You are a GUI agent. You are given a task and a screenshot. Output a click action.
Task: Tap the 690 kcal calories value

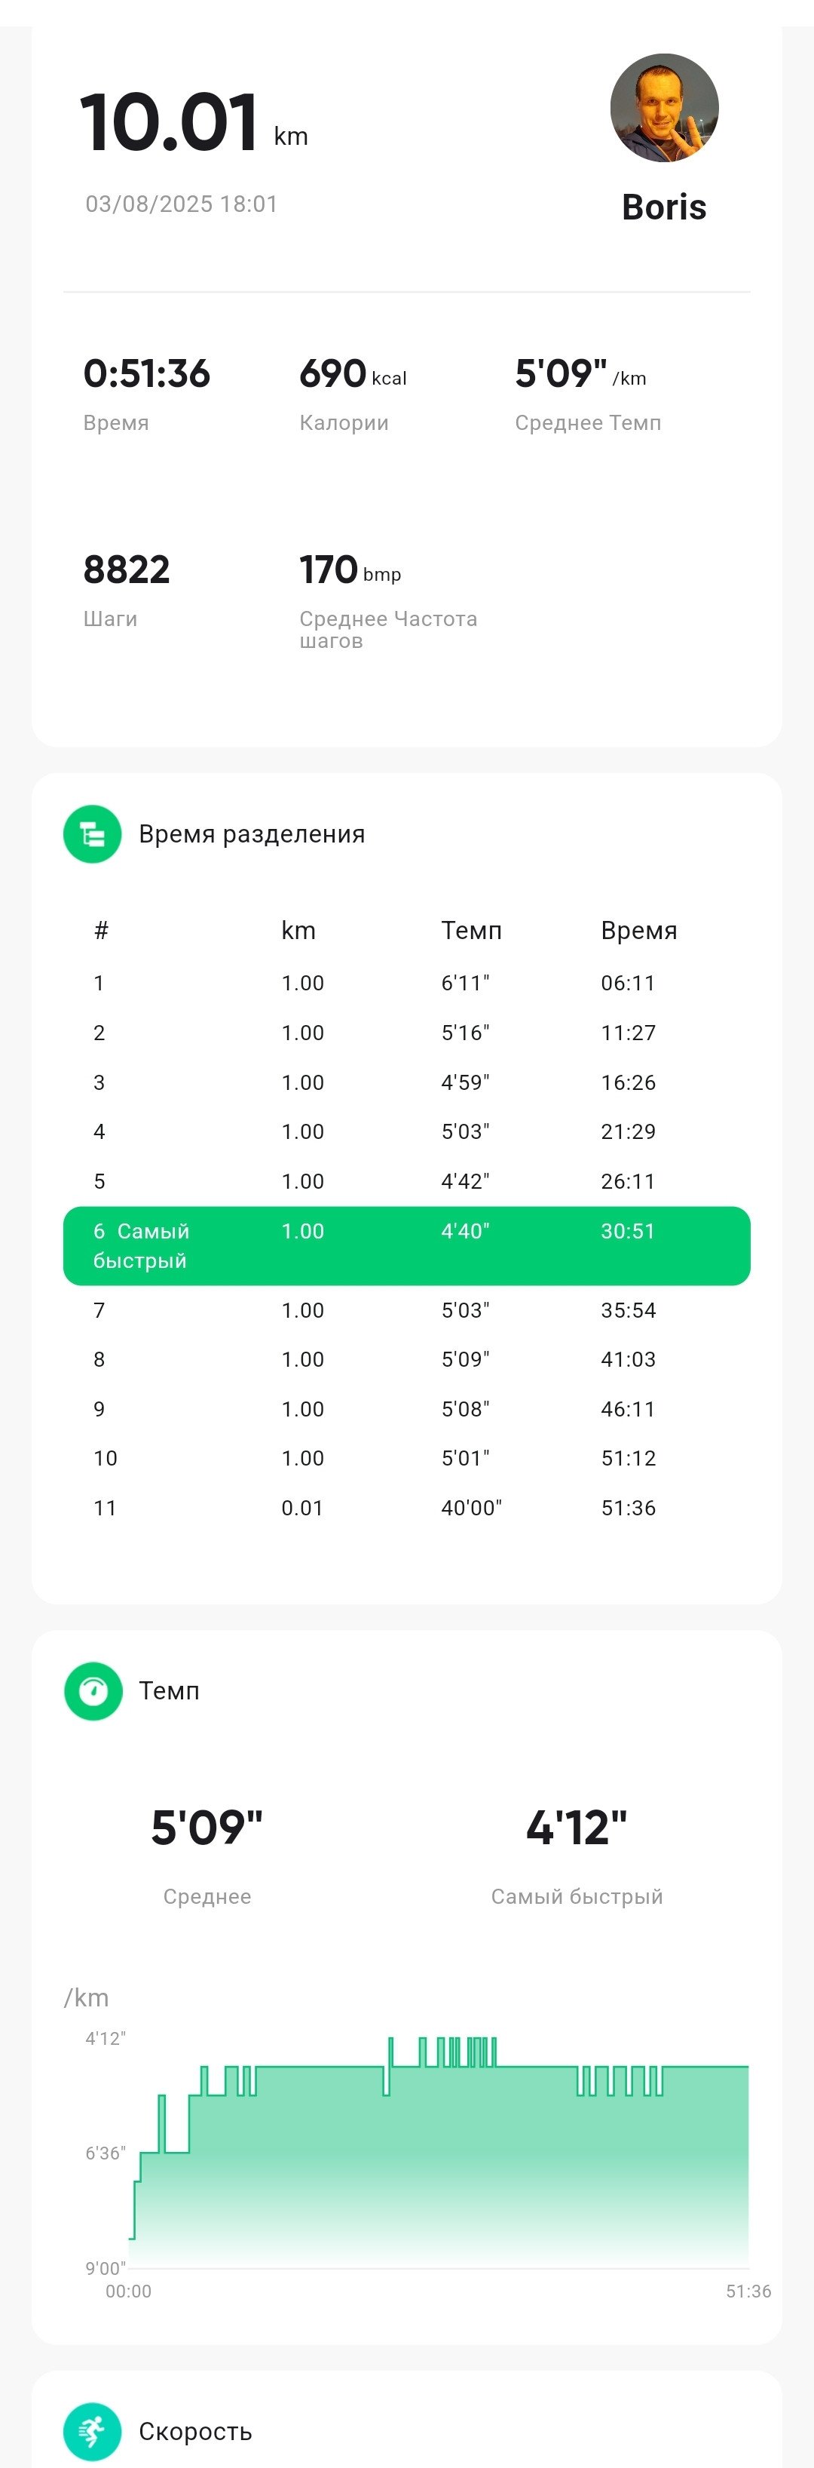pos(353,373)
